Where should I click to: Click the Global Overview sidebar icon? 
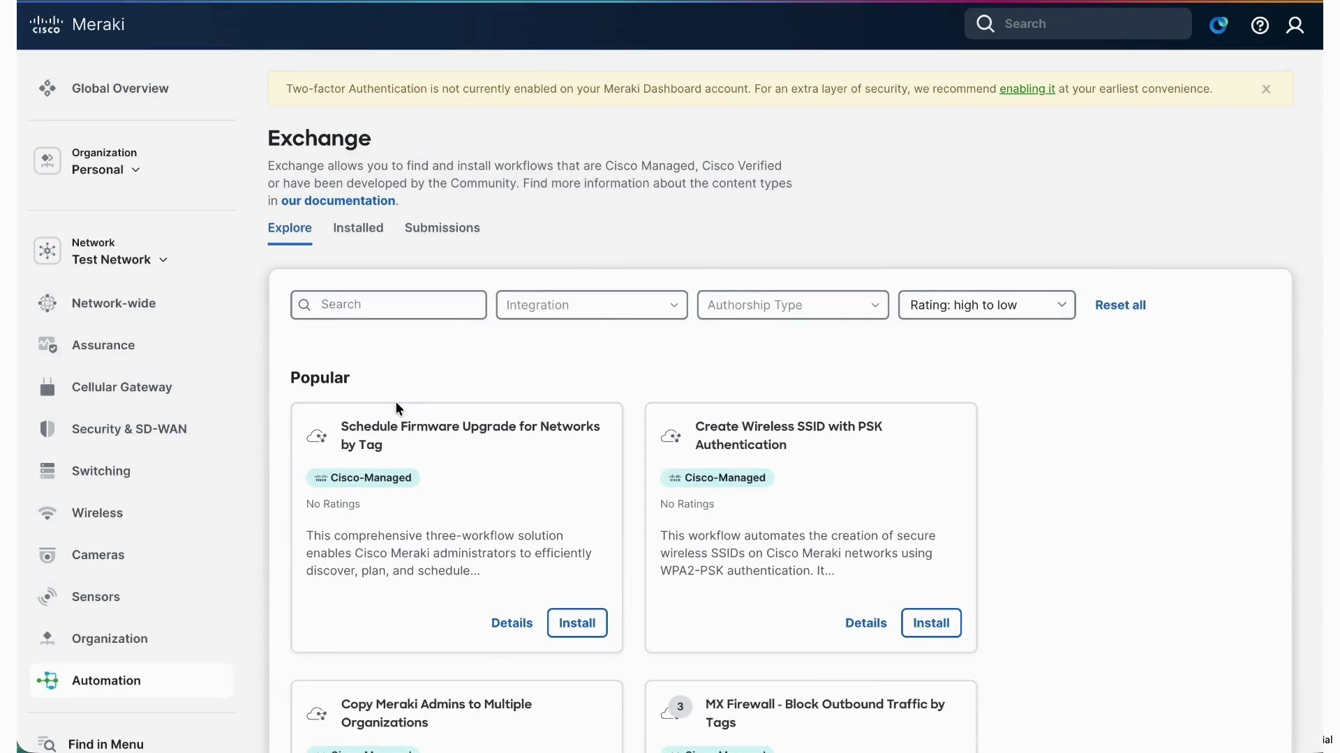[47, 89]
